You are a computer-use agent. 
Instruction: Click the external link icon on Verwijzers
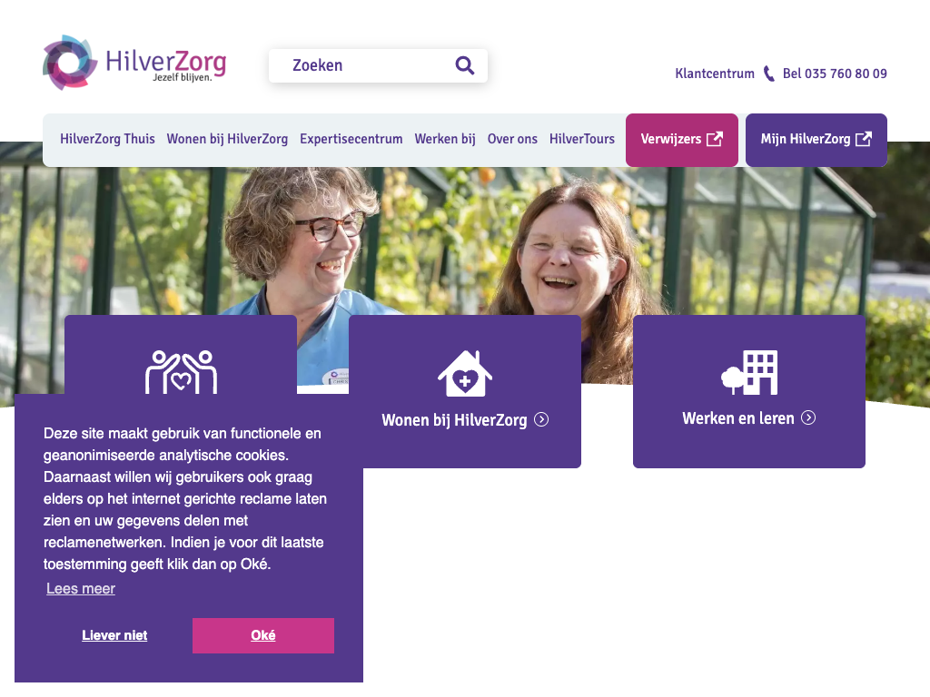pos(715,139)
